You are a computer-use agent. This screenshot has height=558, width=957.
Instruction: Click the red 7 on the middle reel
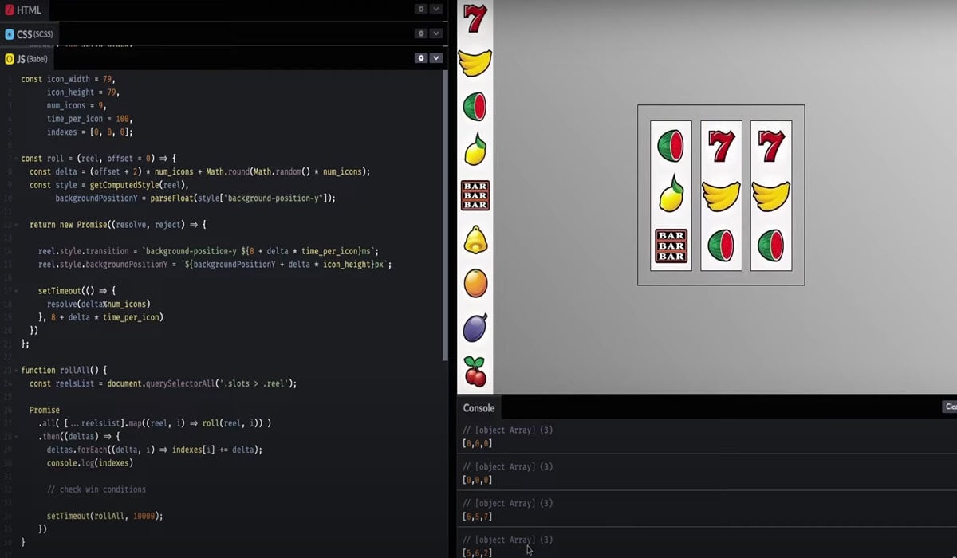click(721, 146)
